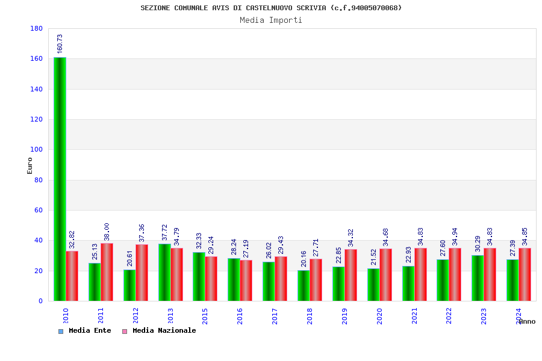Click the red 2012 bar labeled 37.36

[142, 273]
